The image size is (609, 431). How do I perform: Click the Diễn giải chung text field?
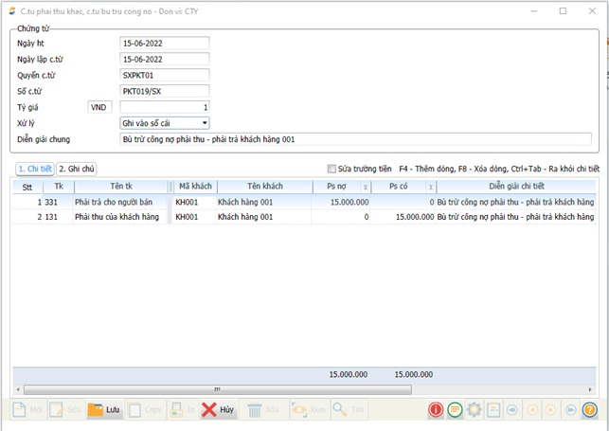click(355, 139)
